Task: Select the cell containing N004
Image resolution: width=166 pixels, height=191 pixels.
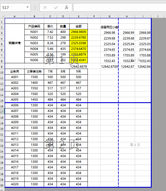Action: coord(34,49)
